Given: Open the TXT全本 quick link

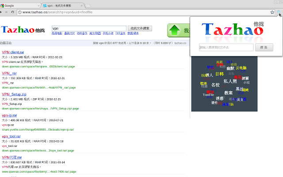Looking at the screenshot, I should click(x=120, y=33).
